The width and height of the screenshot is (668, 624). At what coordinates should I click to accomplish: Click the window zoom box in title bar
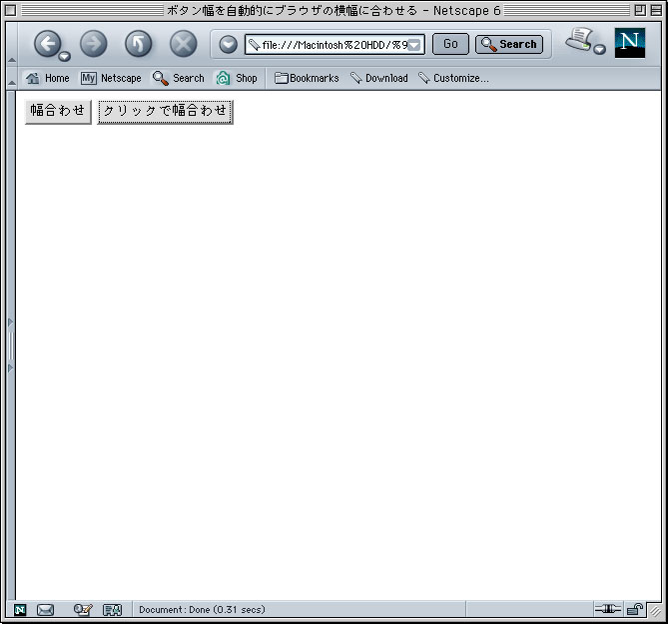[x=640, y=10]
